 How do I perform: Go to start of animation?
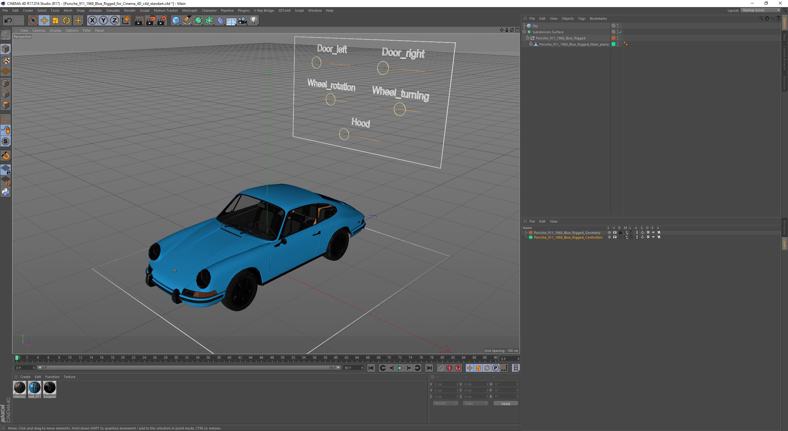click(x=371, y=368)
